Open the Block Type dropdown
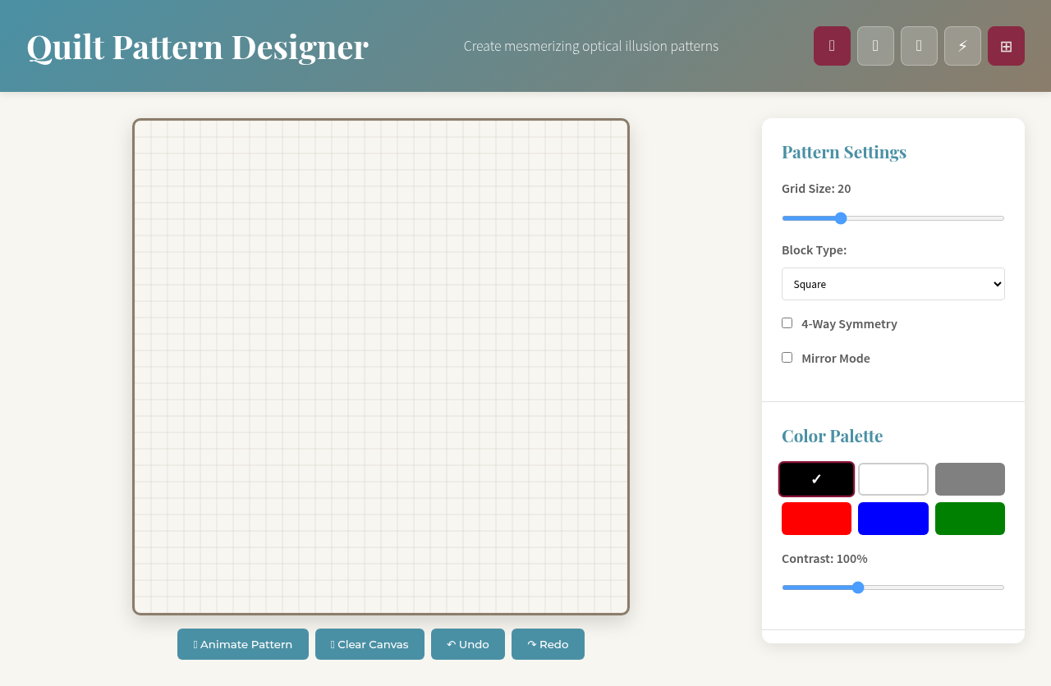The height and width of the screenshot is (686, 1051). (x=893, y=284)
